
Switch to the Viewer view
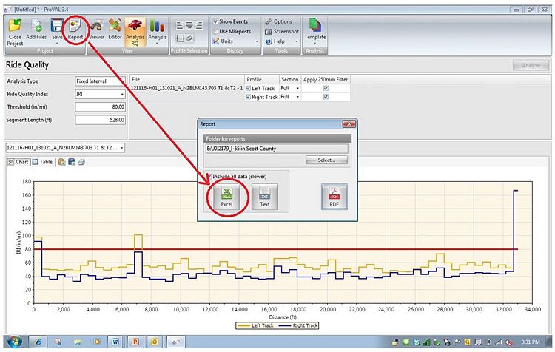coord(96,30)
